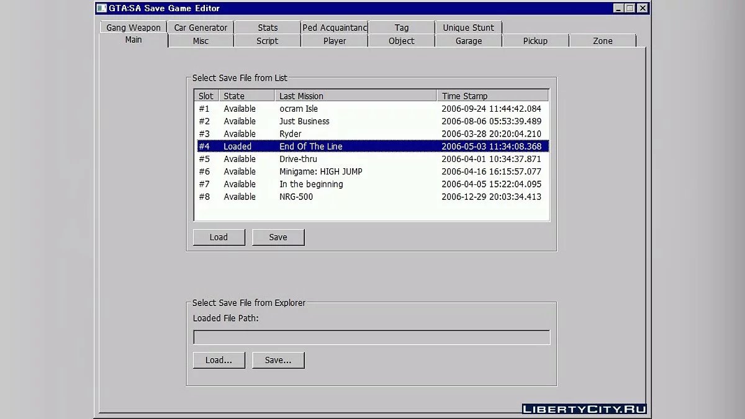Viewport: 745px width, 419px height.
Task: Open the Stats tab
Action: tap(268, 27)
